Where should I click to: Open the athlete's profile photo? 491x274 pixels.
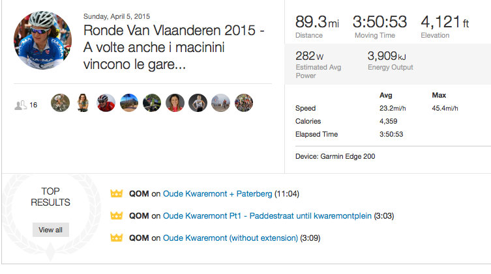pyautogui.click(x=42, y=40)
